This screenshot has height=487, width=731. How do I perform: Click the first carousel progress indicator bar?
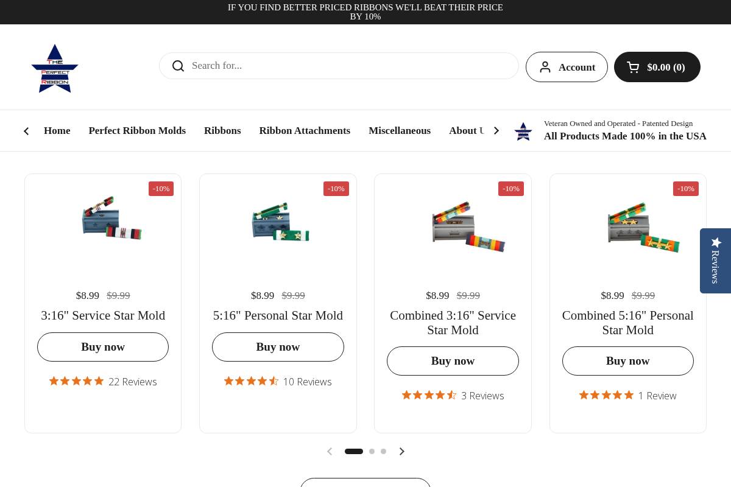tap(354, 451)
